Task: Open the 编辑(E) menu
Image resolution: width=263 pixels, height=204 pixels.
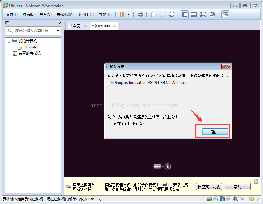Action: 28,14
